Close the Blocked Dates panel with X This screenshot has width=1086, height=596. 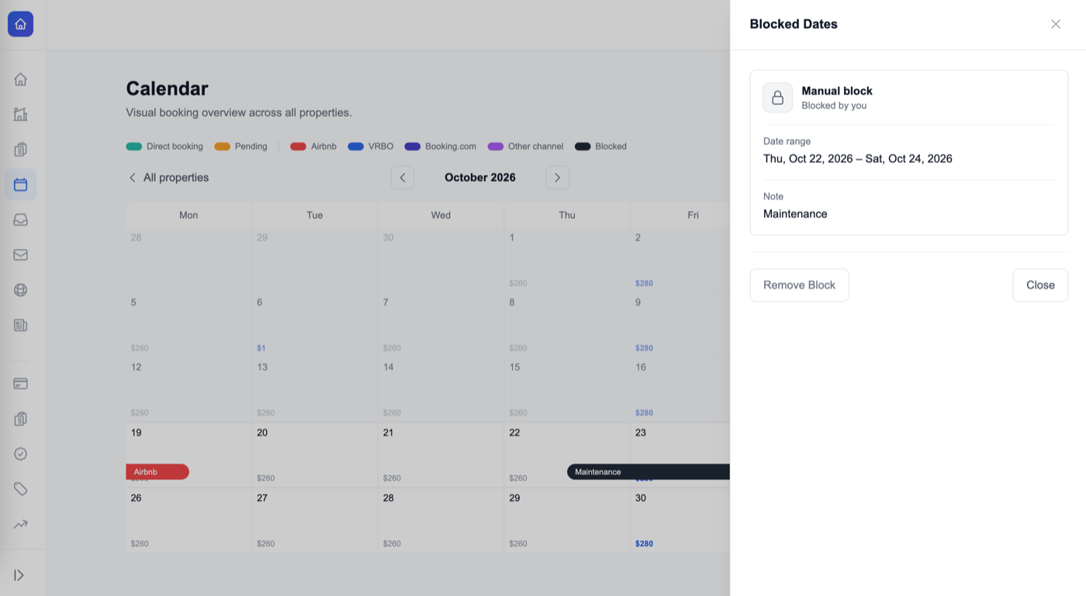tap(1056, 24)
